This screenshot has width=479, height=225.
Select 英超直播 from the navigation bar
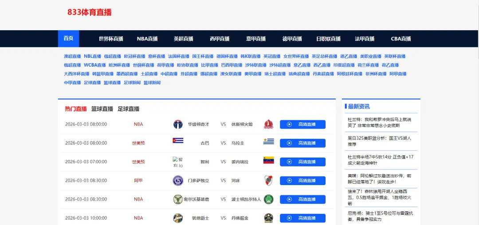tap(184, 39)
